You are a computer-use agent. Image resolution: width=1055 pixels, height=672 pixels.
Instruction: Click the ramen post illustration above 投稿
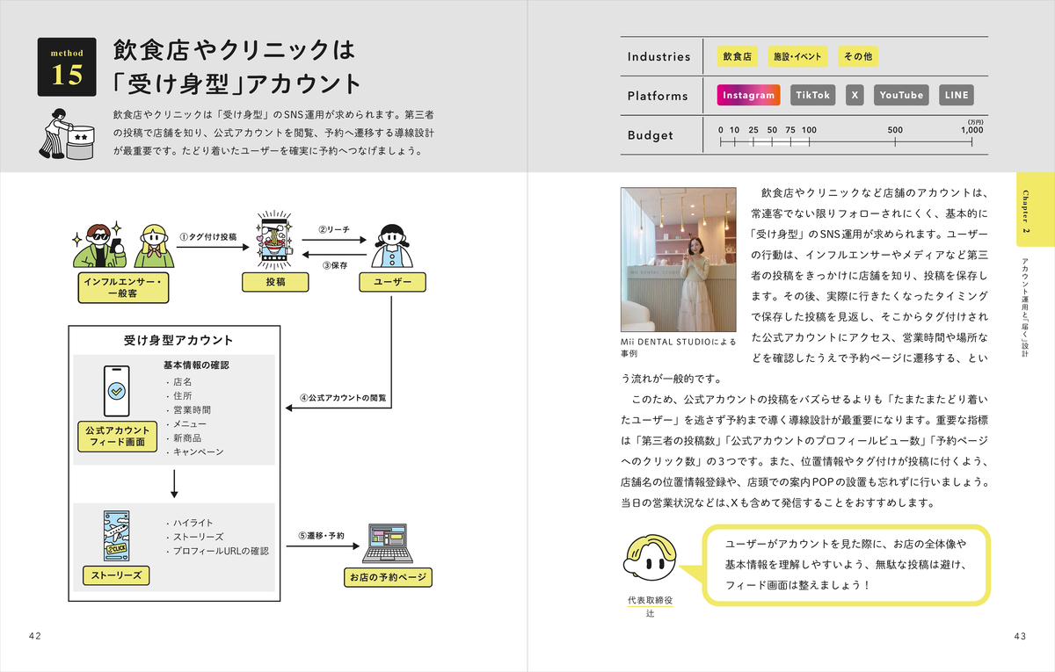[273, 238]
